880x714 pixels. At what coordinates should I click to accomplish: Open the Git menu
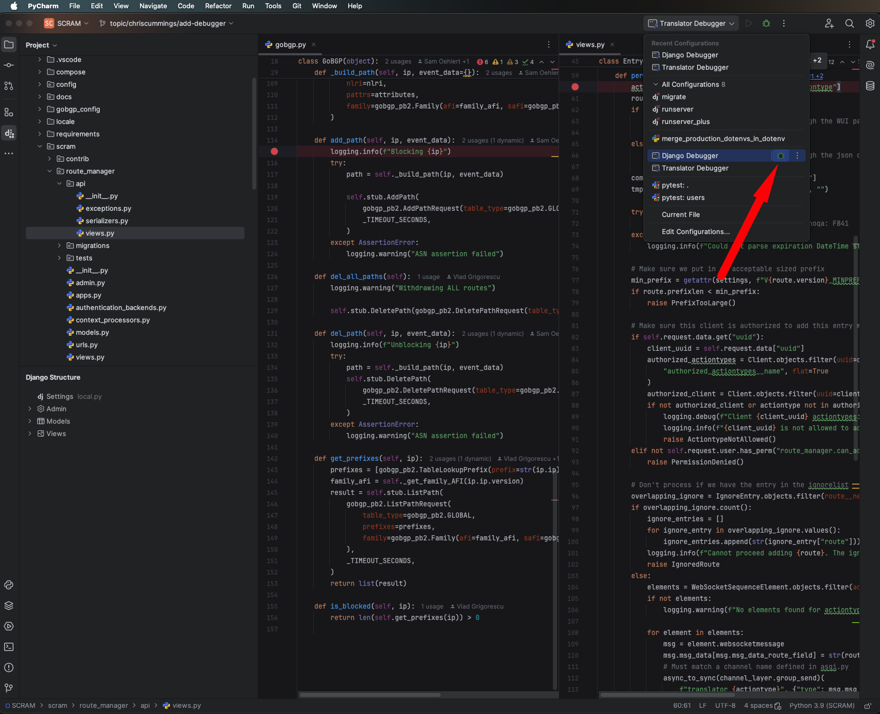pos(297,6)
